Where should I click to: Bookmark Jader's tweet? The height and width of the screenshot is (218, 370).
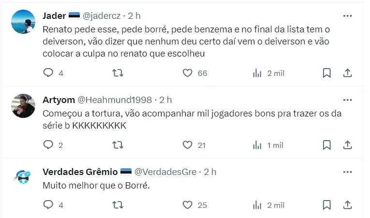click(x=327, y=73)
